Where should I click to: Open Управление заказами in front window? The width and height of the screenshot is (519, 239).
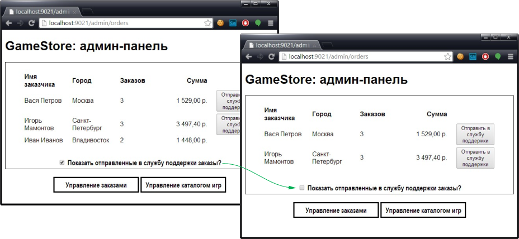tap(336, 211)
